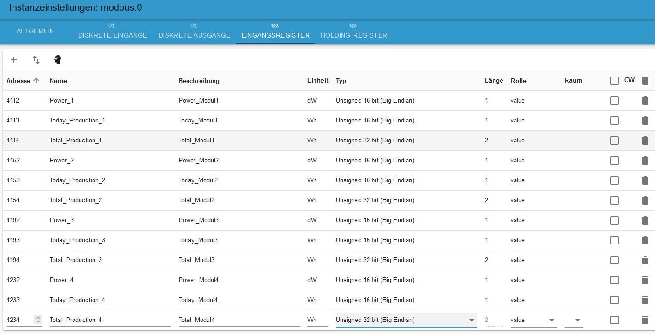Sort by Adresse column arrow
Image resolution: width=655 pixels, height=334 pixels.
click(x=36, y=81)
